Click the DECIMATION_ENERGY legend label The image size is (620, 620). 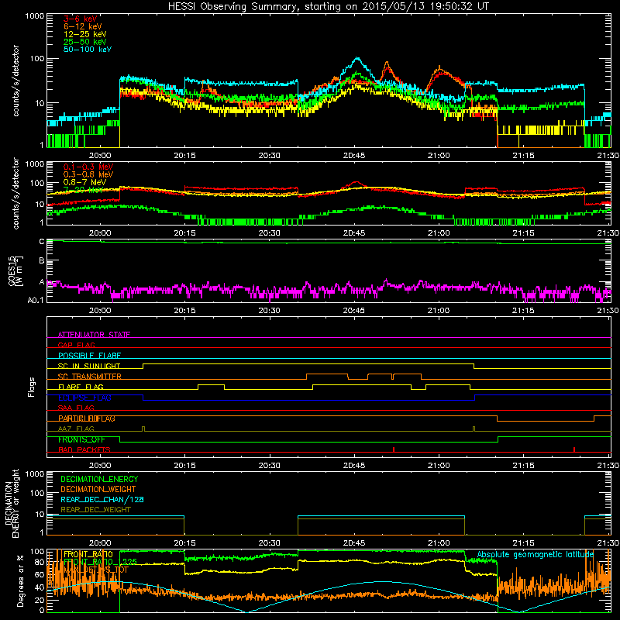(x=99, y=479)
